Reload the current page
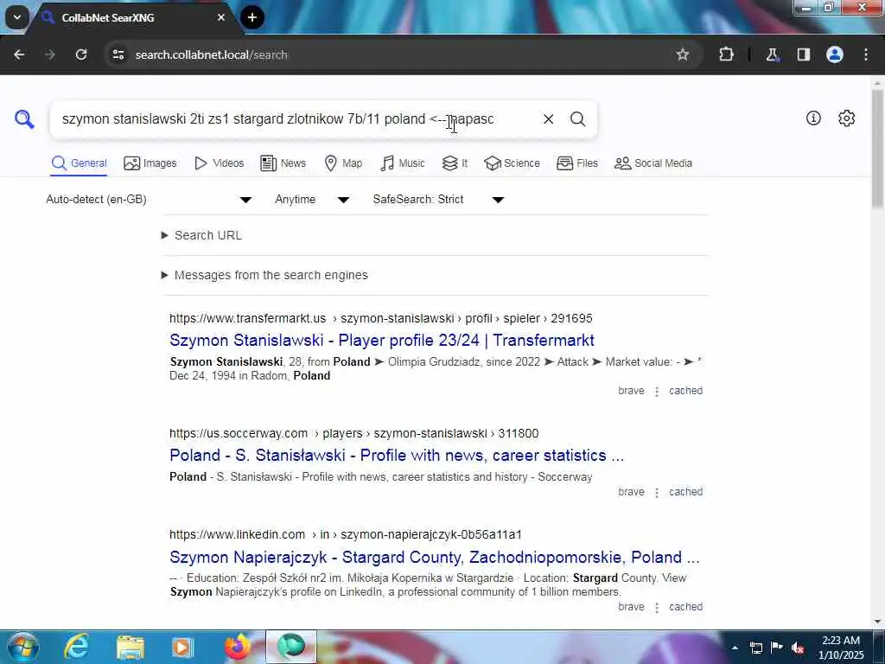 pos(81,54)
